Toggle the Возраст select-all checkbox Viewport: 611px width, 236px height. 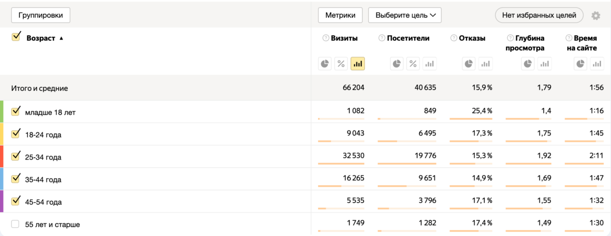click(x=16, y=36)
